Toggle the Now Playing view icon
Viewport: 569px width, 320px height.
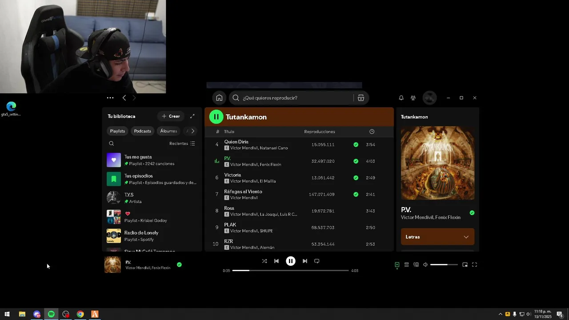(x=397, y=264)
